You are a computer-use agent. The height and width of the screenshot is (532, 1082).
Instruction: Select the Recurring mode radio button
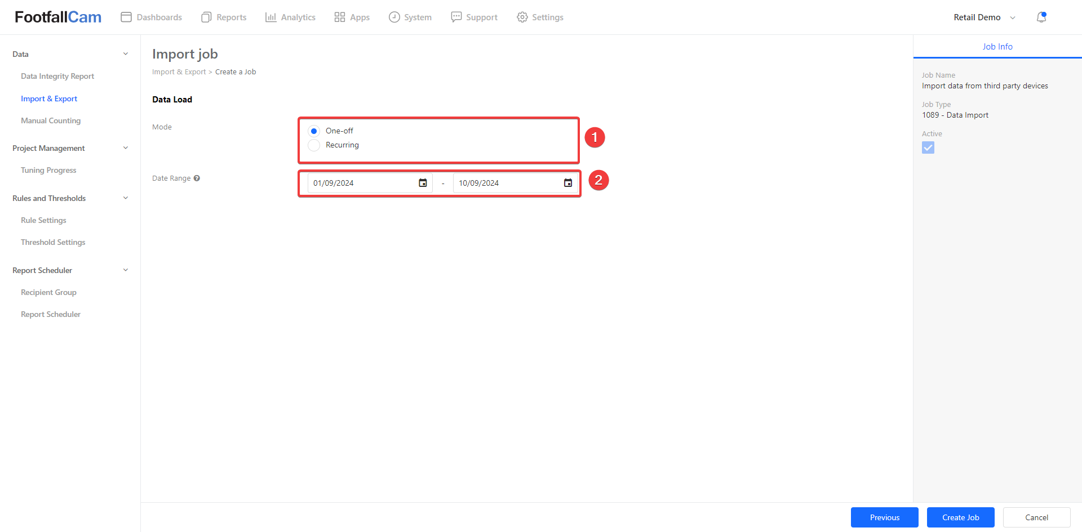(314, 145)
